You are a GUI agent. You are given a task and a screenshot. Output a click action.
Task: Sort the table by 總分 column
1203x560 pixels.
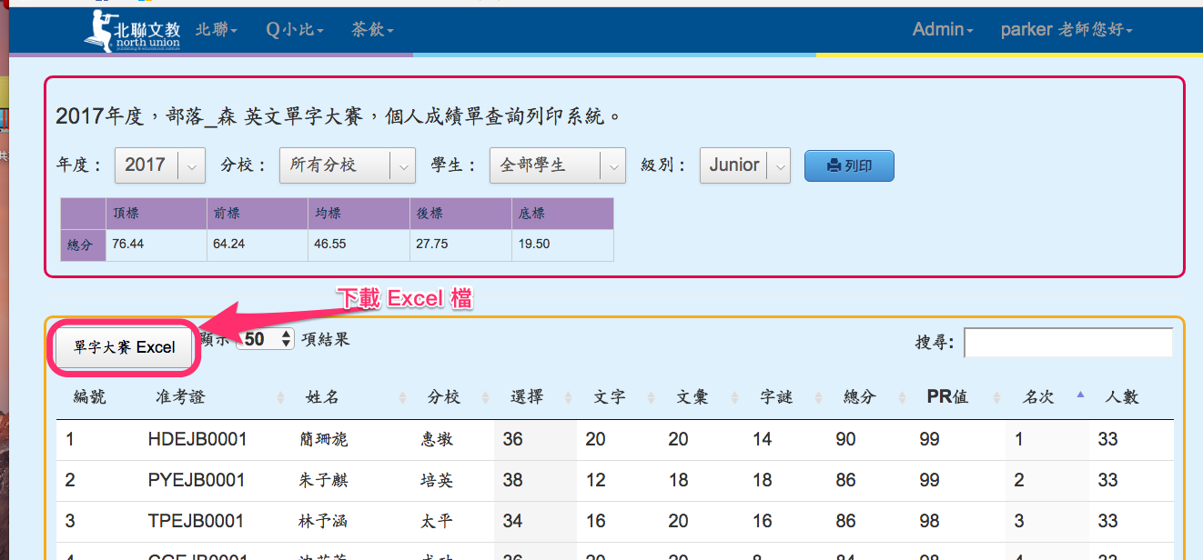(860, 397)
